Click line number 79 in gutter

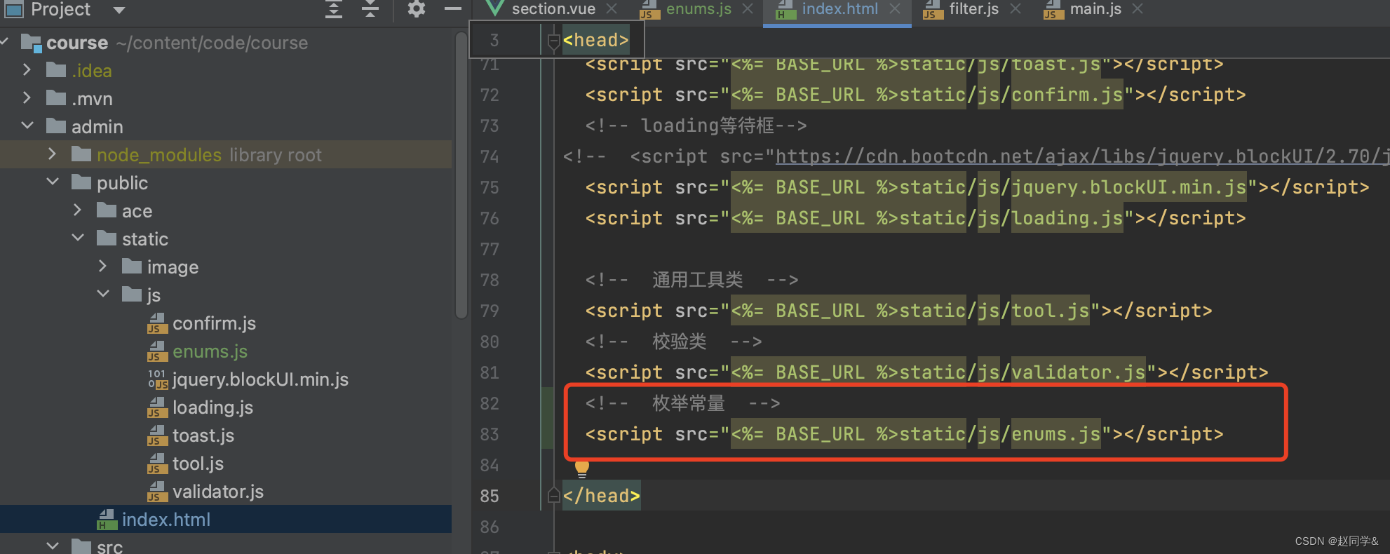490,311
